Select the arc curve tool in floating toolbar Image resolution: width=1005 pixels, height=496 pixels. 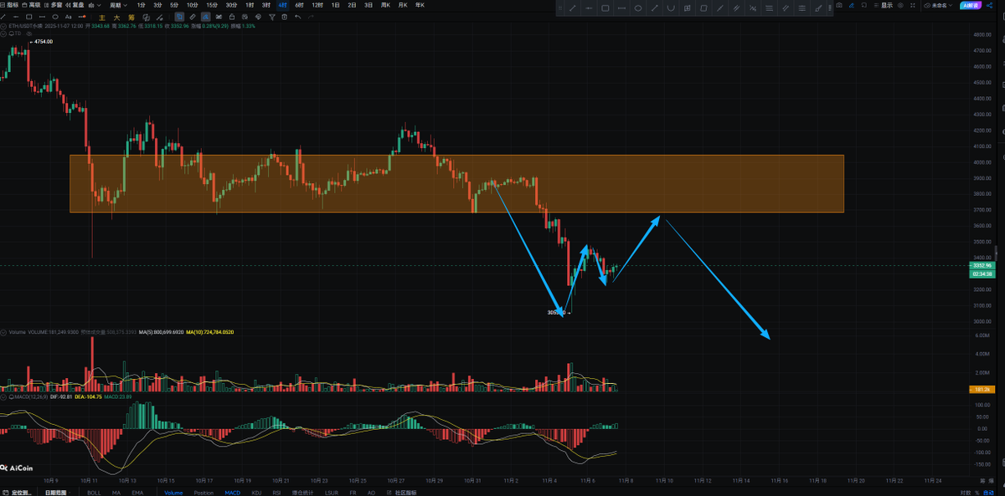click(671, 8)
